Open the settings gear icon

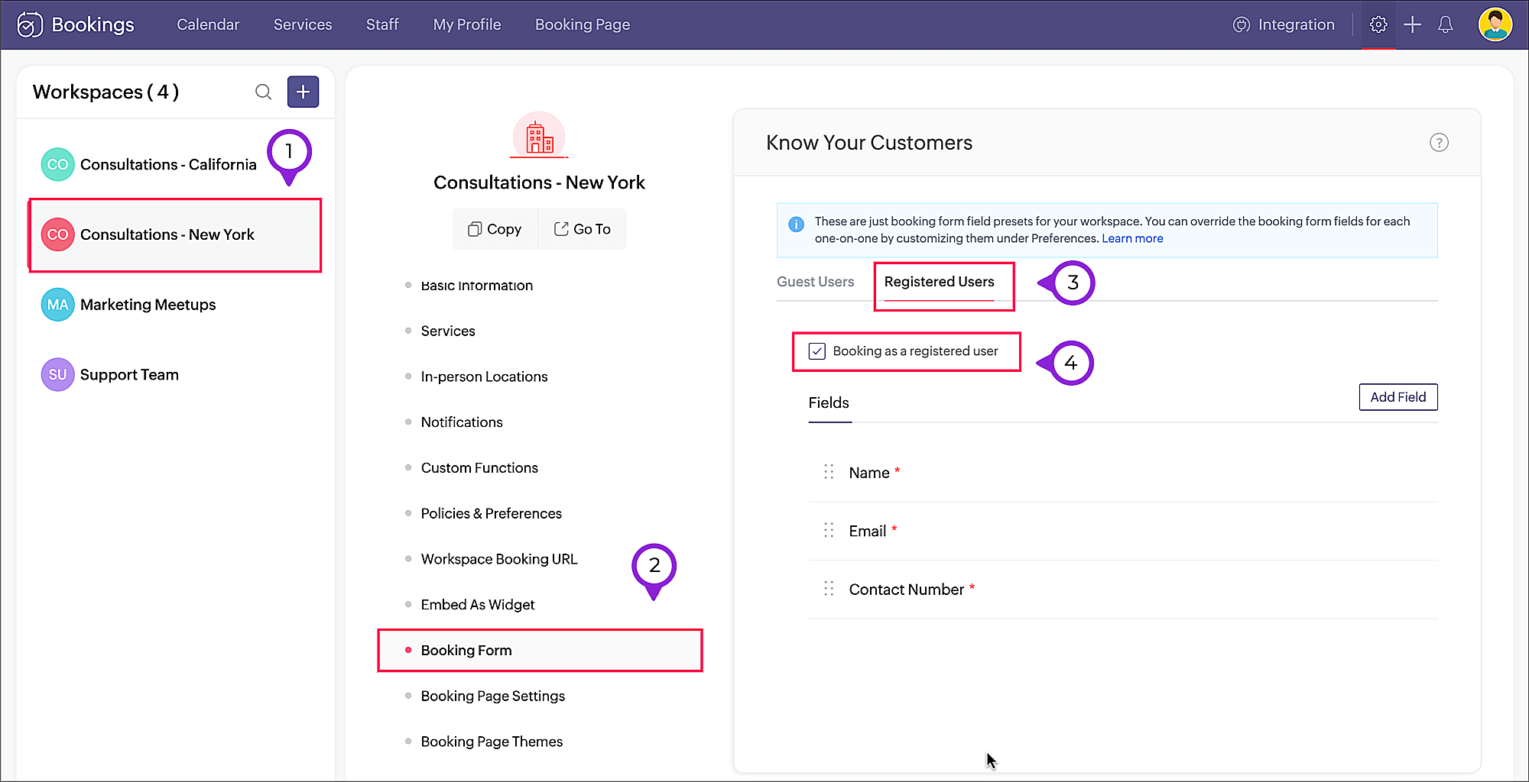coord(1378,24)
